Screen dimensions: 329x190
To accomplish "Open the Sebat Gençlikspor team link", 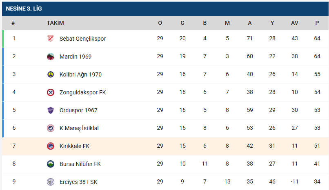I will coord(82,39).
